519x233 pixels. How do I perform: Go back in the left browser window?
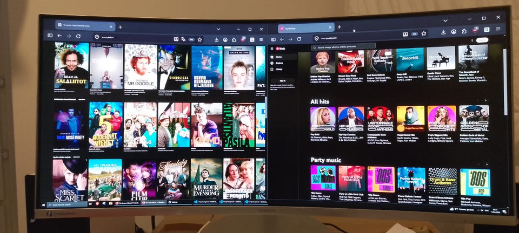click(59, 36)
